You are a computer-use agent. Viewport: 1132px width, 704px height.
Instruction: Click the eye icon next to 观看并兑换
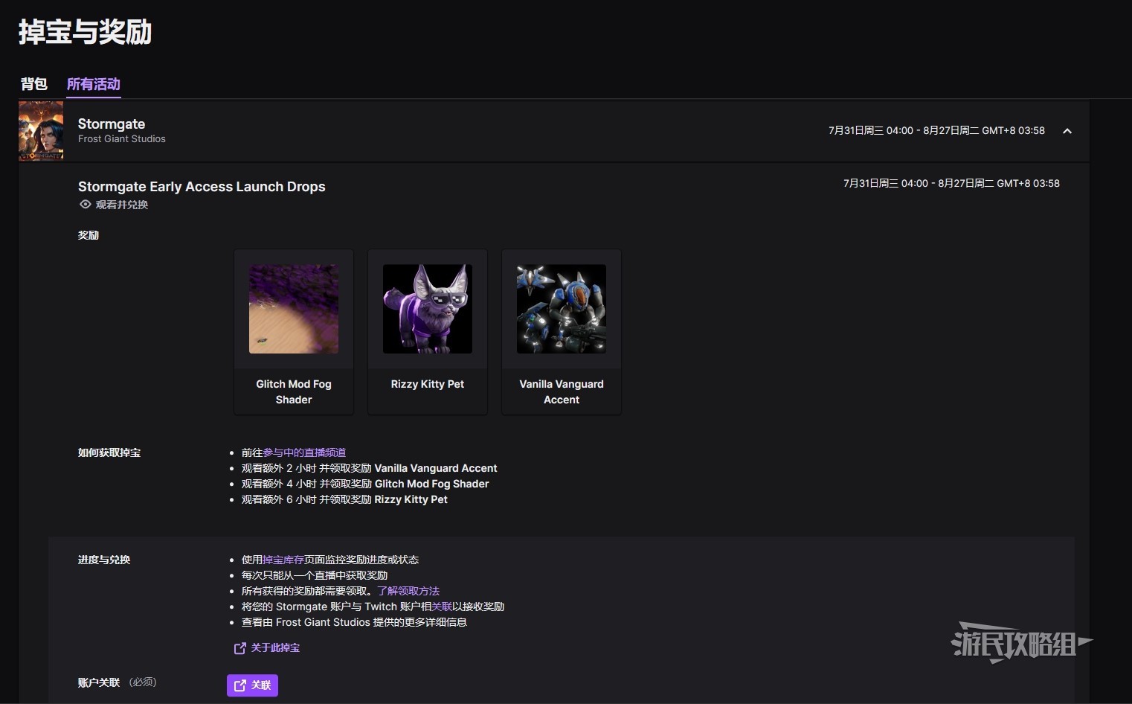coord(86,205)
